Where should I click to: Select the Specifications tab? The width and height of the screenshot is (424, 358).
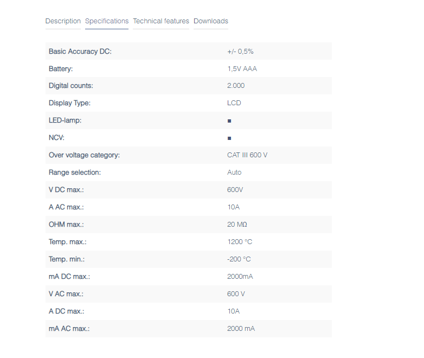(x=107, y=21)
